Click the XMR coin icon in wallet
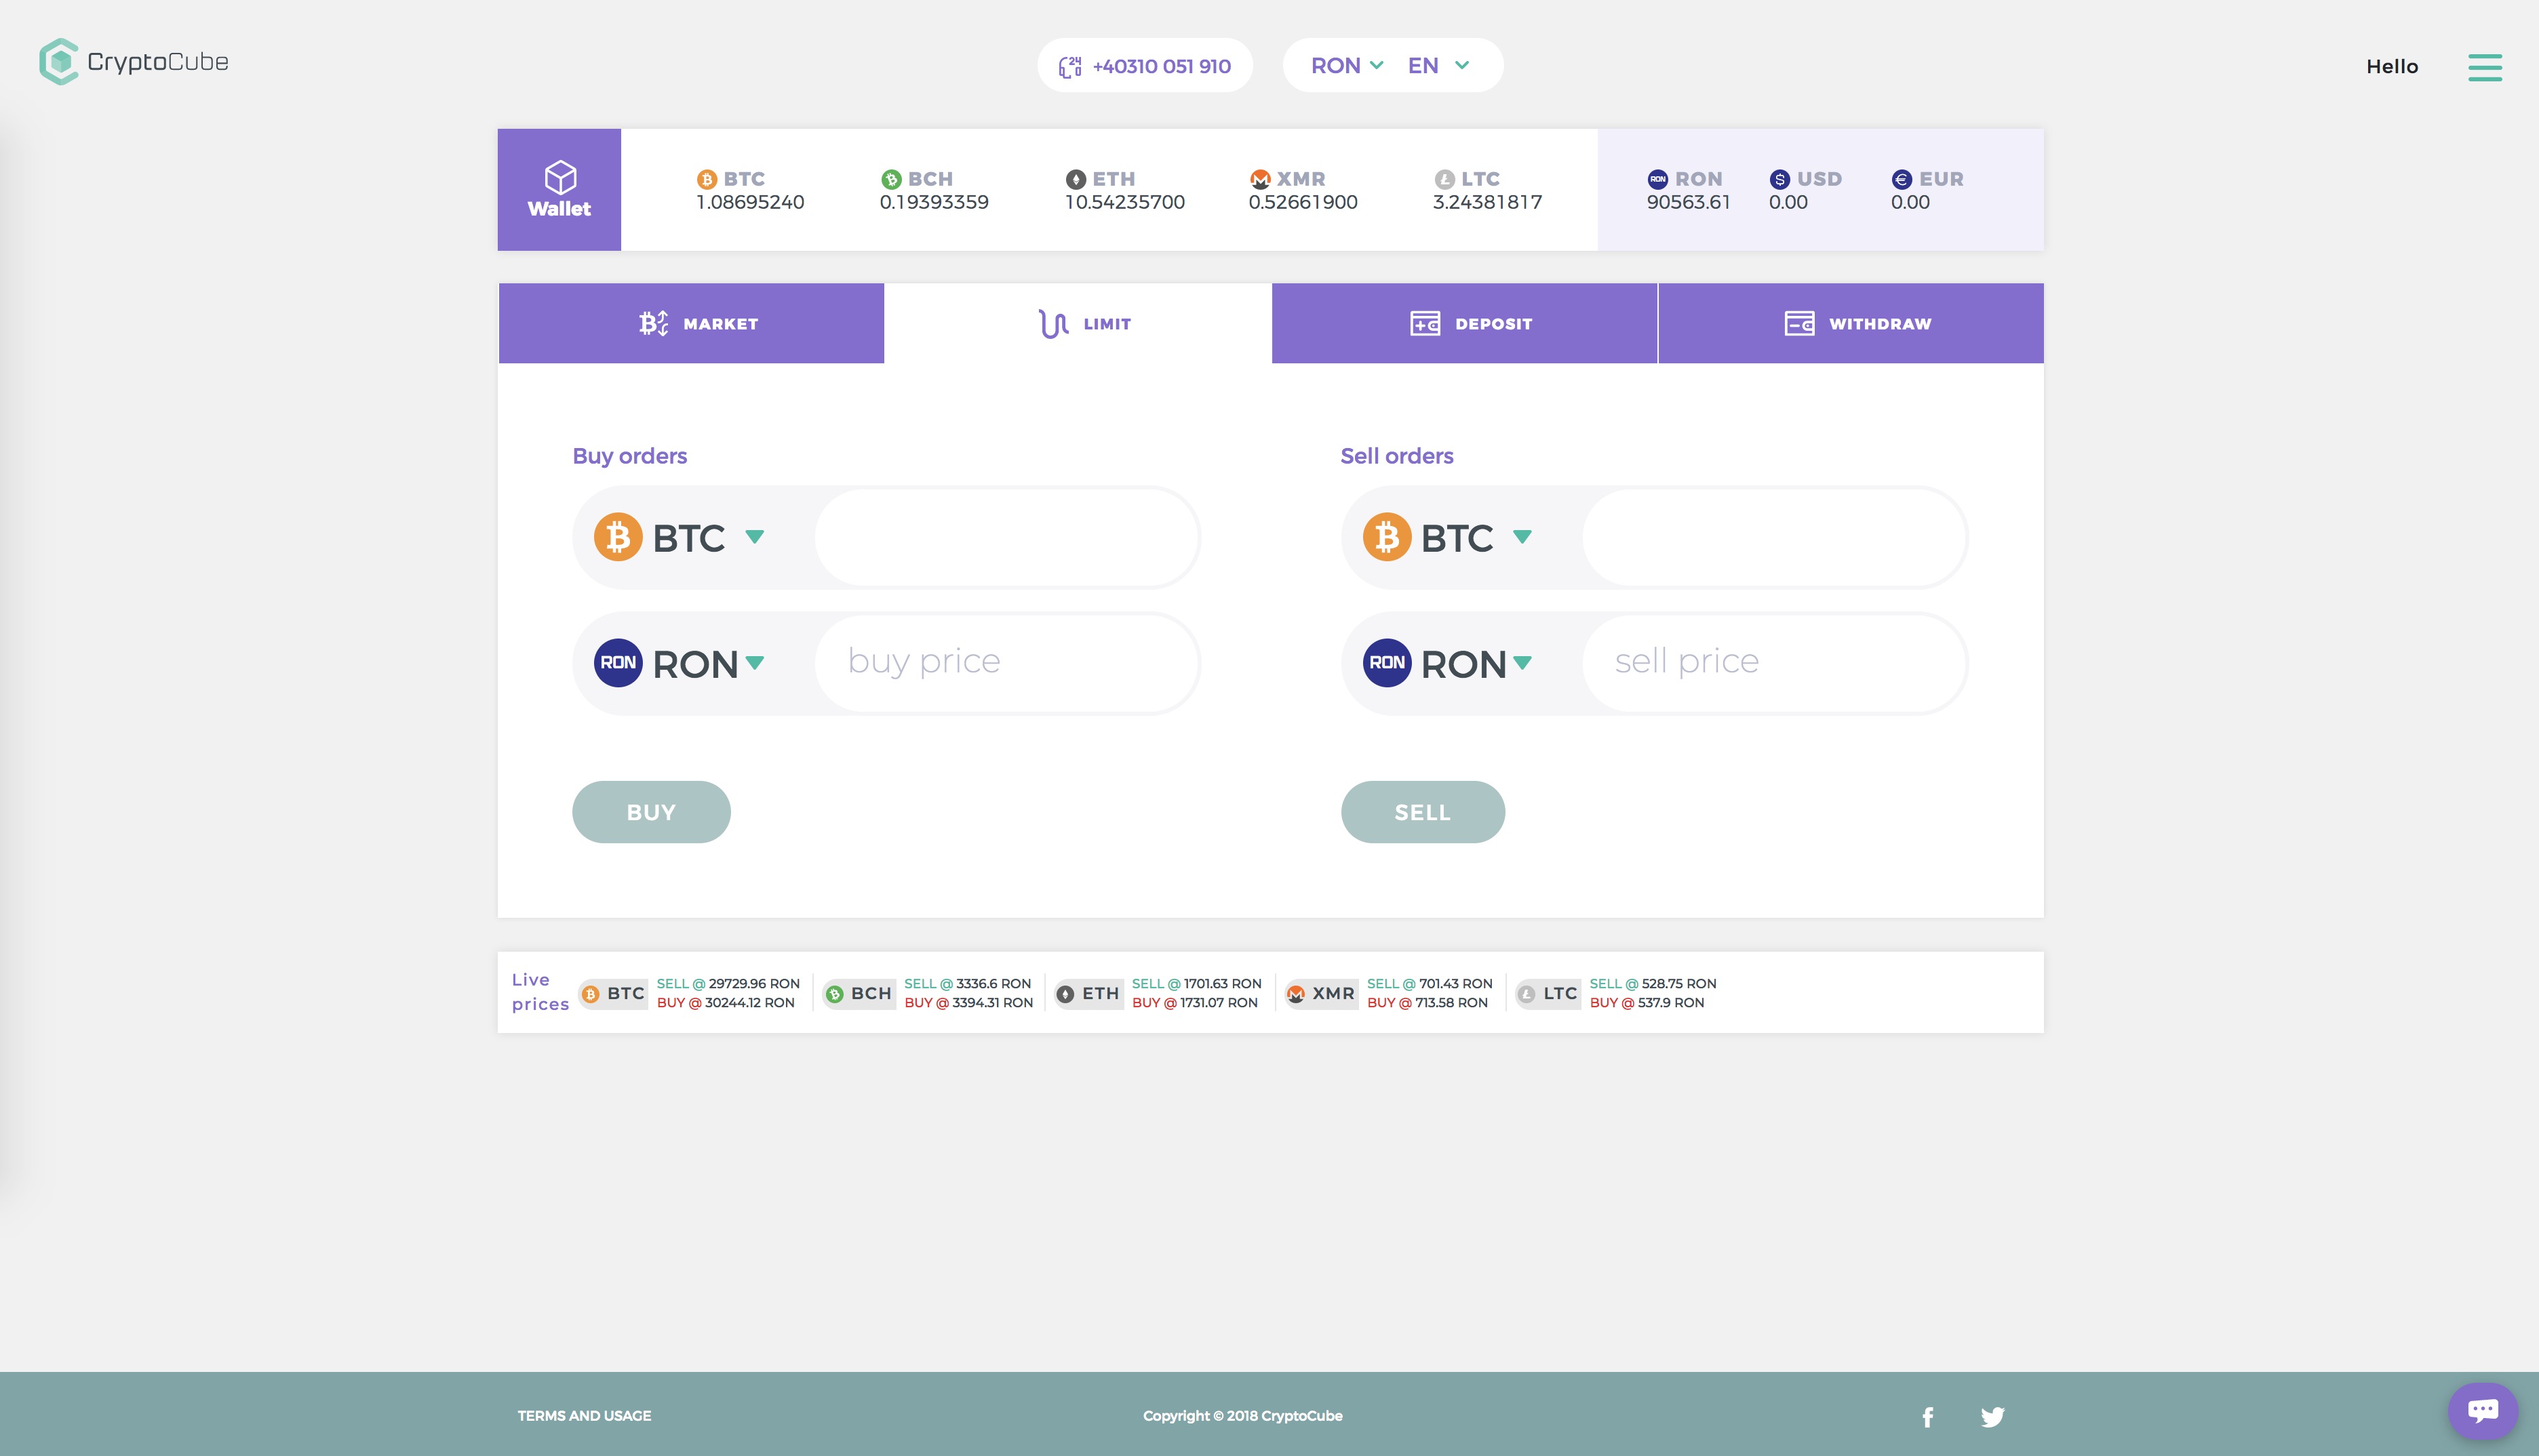This screenshot has height=1456, width=2539. click(x=1261, y=179)
